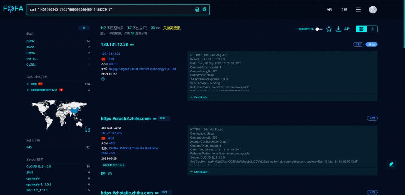
Task: Click zcd9... tag beside crash2.zhihu.com
Action: (x=164, y=118)
